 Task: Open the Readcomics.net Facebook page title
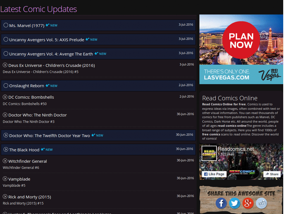pos(236,149)
